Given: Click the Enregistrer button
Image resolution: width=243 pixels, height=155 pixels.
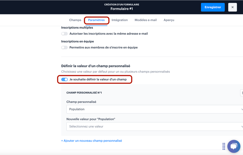Looking at the screenshot, I should [x=213, y=7].
